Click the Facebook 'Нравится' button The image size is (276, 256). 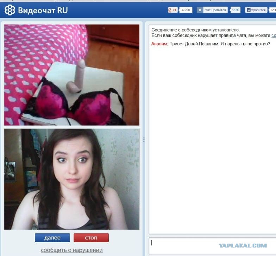(x=256, y=10)
